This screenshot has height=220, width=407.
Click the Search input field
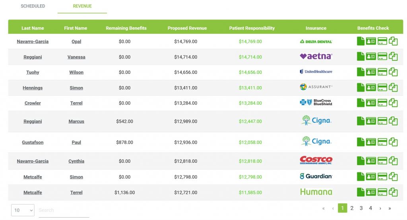pos(64,210)
